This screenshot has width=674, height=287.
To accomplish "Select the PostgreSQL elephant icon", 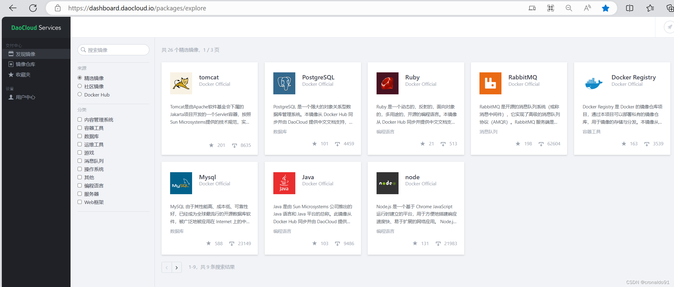I will 284,83.
